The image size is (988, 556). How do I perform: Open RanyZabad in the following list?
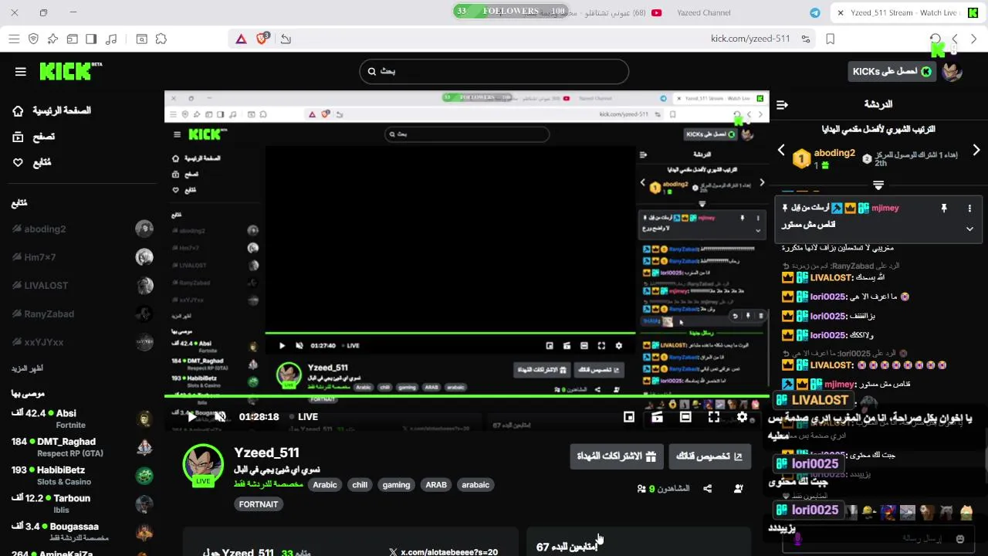tap(81, 314)
